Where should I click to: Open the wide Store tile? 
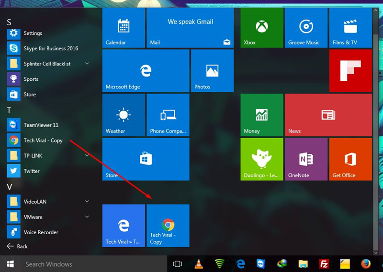tap(146, 159)
